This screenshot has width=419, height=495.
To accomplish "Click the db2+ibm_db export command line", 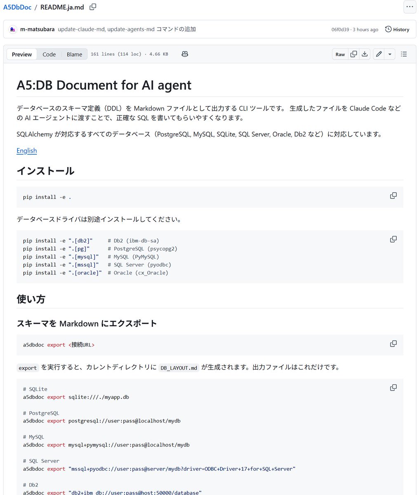I will pyautogui.click(x=112, y=492).
